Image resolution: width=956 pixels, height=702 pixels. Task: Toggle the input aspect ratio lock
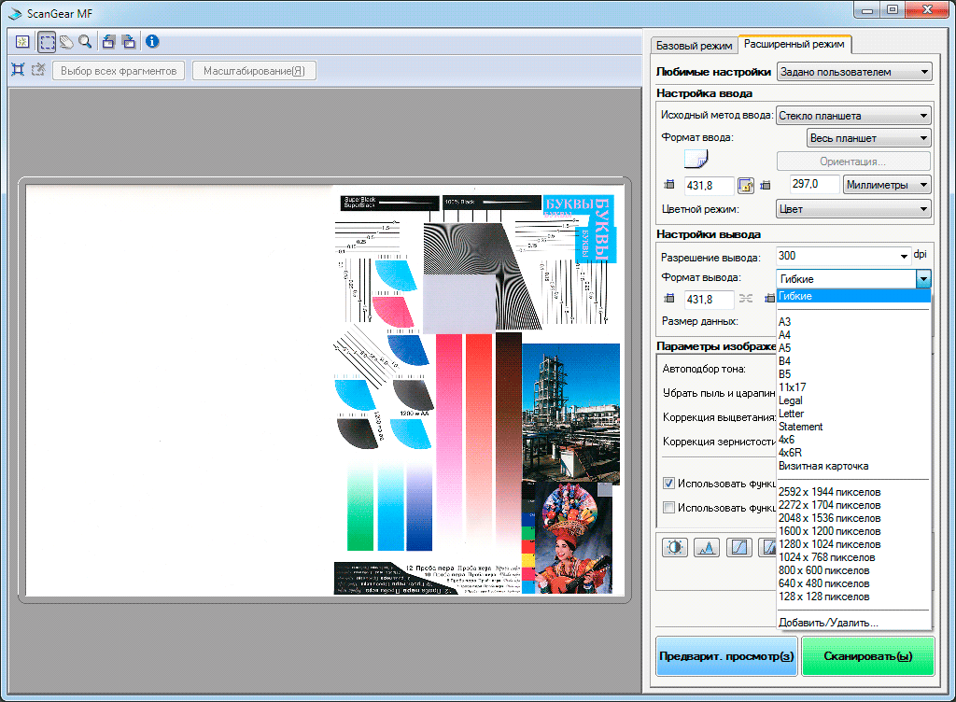click(x=746, y=185)
